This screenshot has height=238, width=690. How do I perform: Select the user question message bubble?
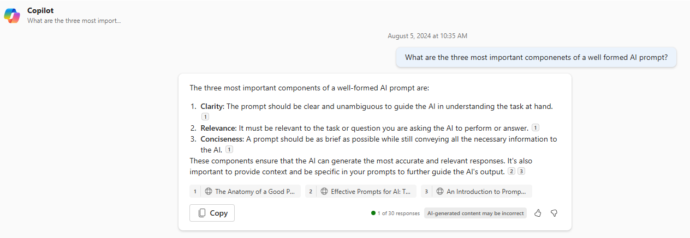pos(536,57)
